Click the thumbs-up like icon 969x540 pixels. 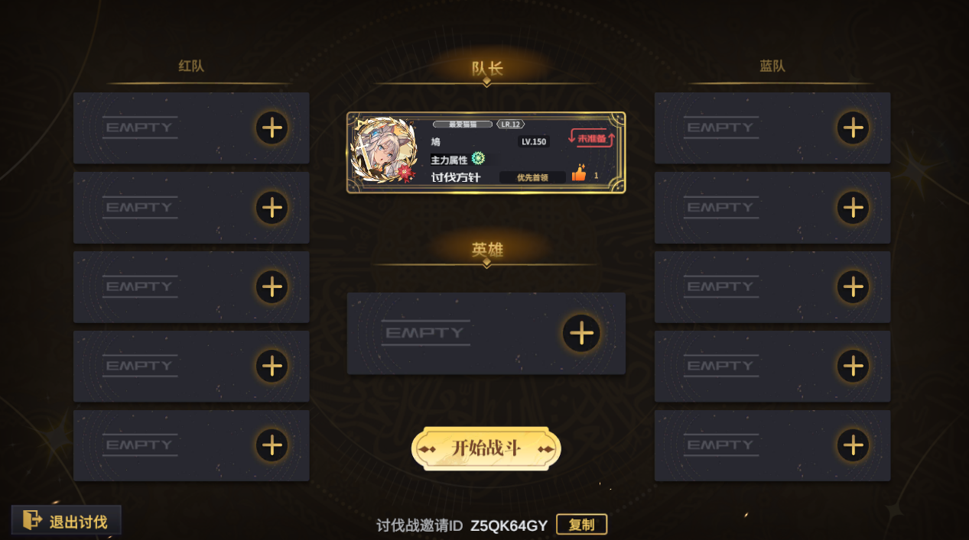[x=579, y=174]
